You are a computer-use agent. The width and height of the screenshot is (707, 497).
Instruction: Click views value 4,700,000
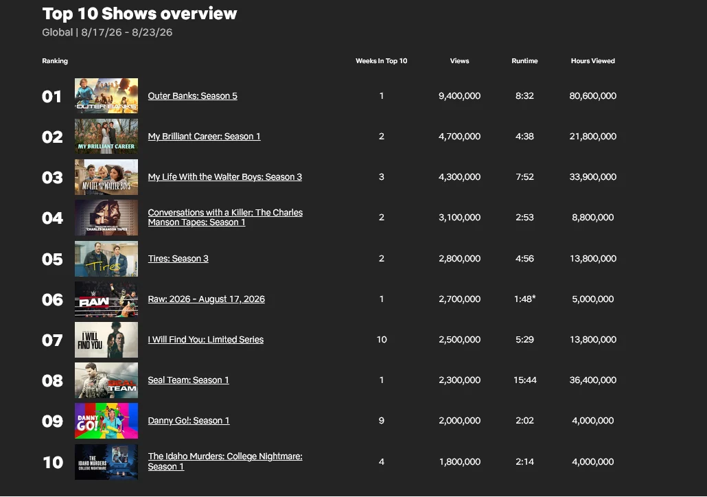(459, 136)
